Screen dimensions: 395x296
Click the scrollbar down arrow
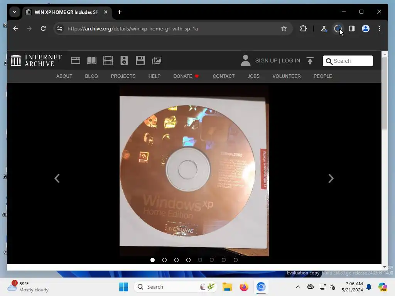[385, 267]
